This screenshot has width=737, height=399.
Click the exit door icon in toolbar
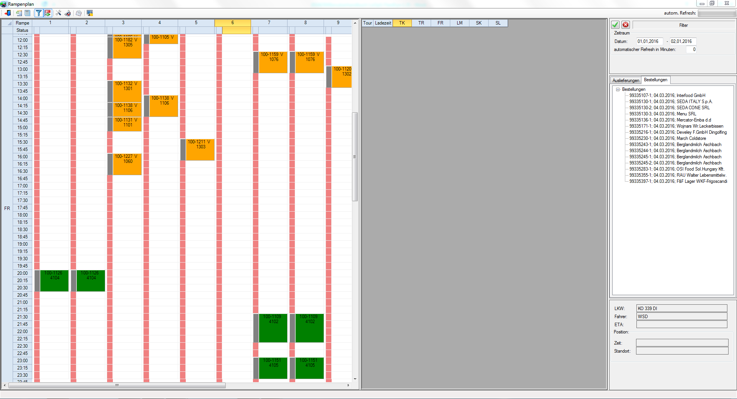pos(8,13)
